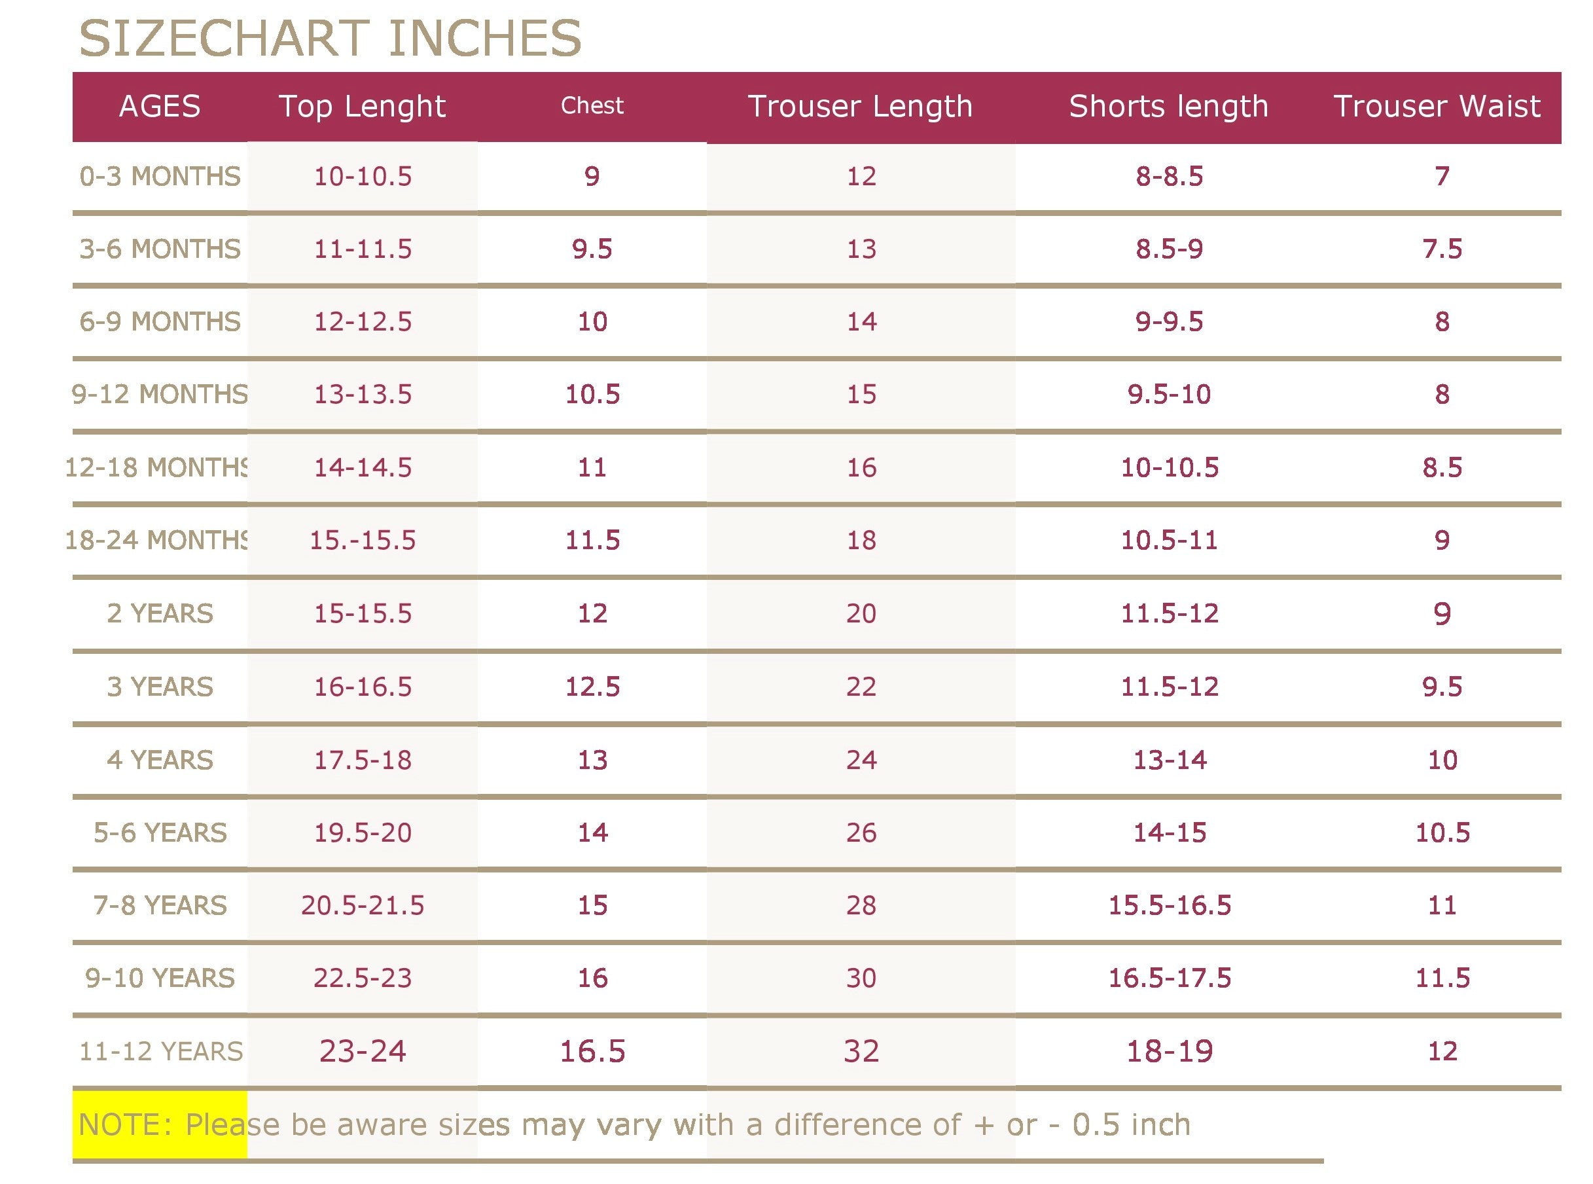This screenshot has width=1593, height=1184.
Task: Select the 2 YEARS row label
Action: [x=160, y=613]
